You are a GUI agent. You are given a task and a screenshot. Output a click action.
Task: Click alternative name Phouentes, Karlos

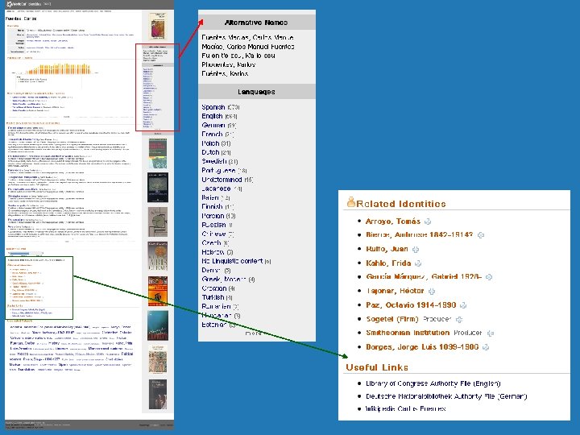pyautogui.click(x=228, y=64)
